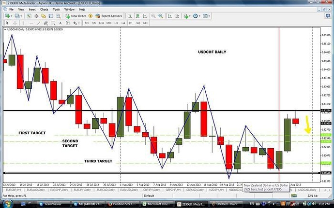Switch timeframe to M1
Screen dimensions: 334x208
(x=87, y=23)
